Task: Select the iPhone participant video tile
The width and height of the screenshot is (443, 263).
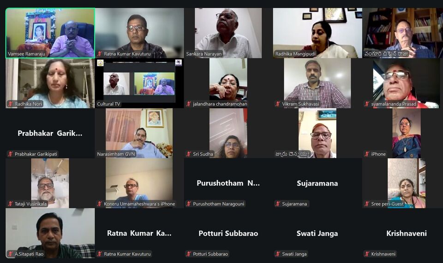Action: click(x=407, y=133)
